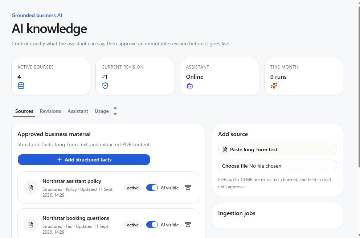Click the up arrow next to the Usage tab
The image size is (360, 238).
(115, 108)
